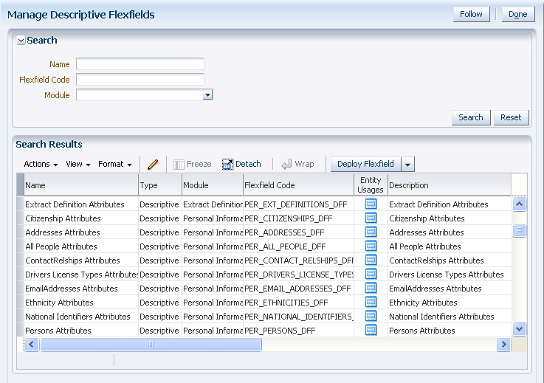Image resolution: width=544 pixels, height=383 pixels.
Task: Open the Format menu
Action: click(x=115, y=164)
